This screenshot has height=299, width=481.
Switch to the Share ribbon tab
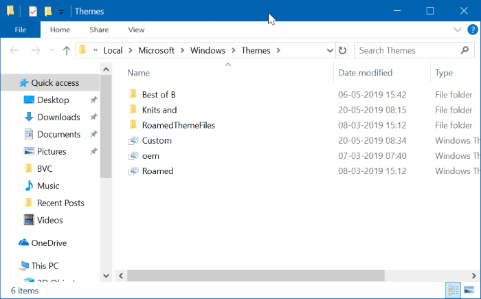[99, 30]
